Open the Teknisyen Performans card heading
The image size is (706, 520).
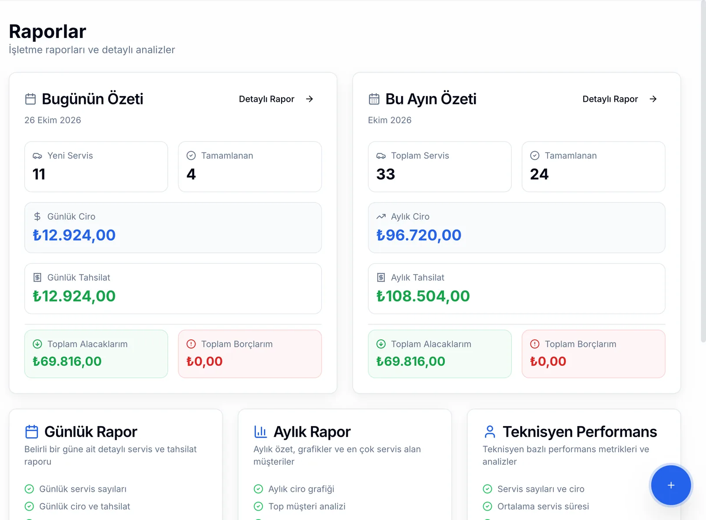coord(580,432)
